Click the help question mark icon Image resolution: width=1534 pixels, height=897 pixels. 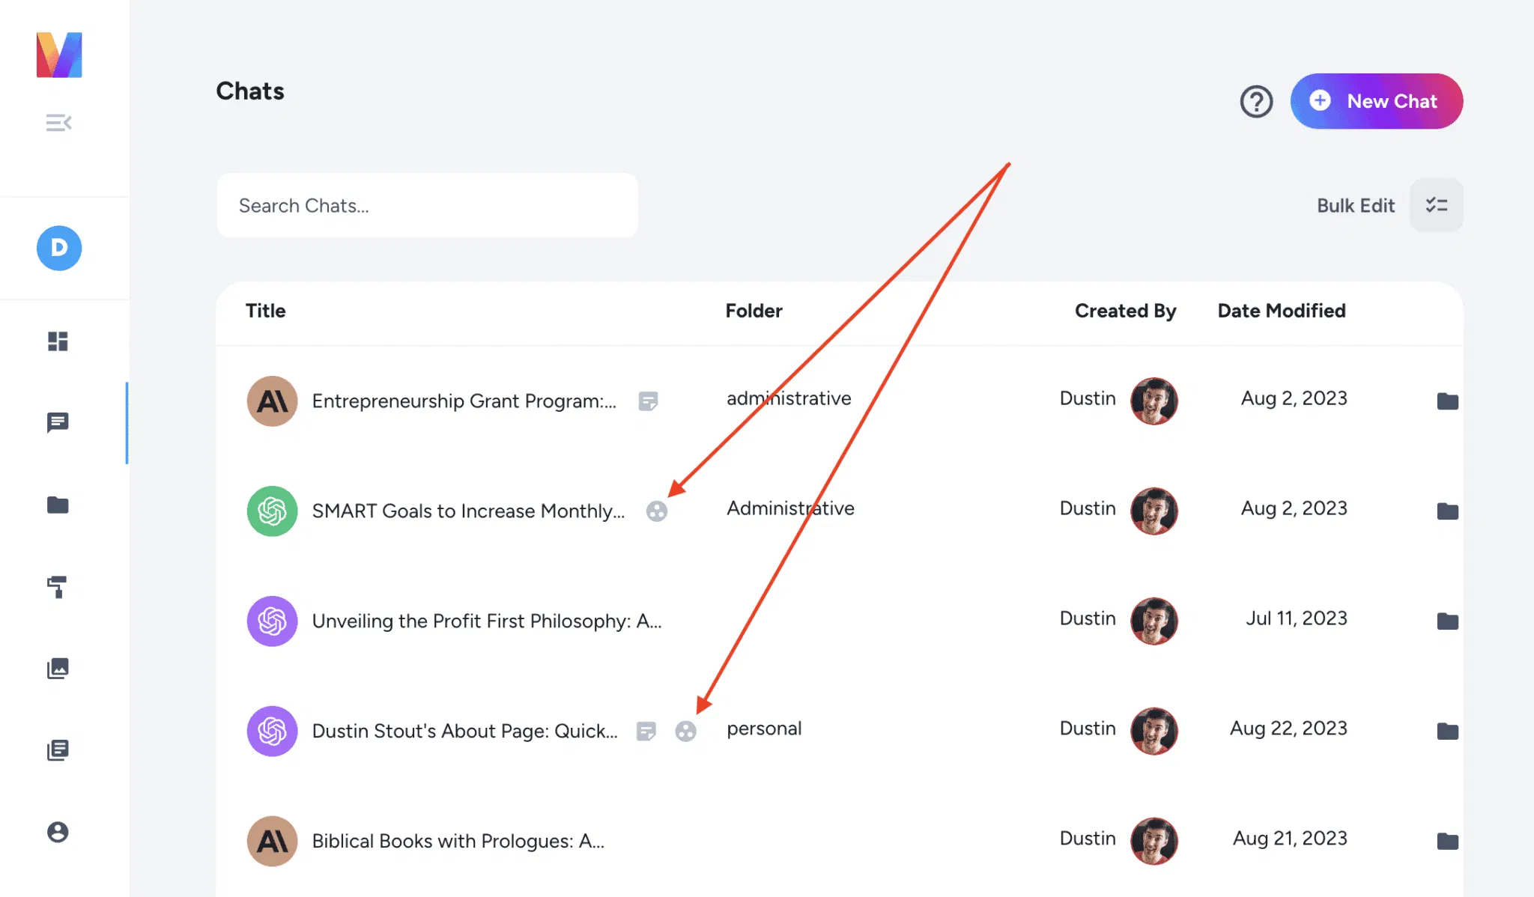pos(1256,101)
